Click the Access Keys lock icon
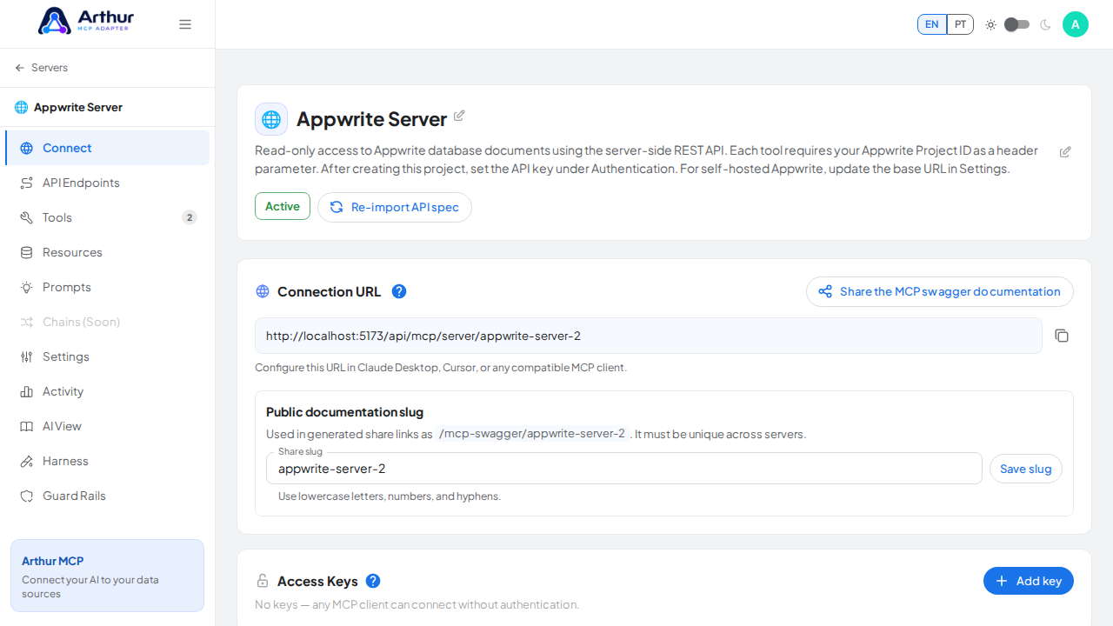The image size is (1113, 626). tap(263, 581)
